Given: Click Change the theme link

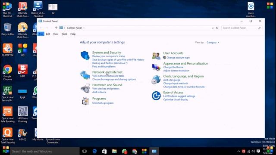Looking at the screenshot, I should pos(173,67).
